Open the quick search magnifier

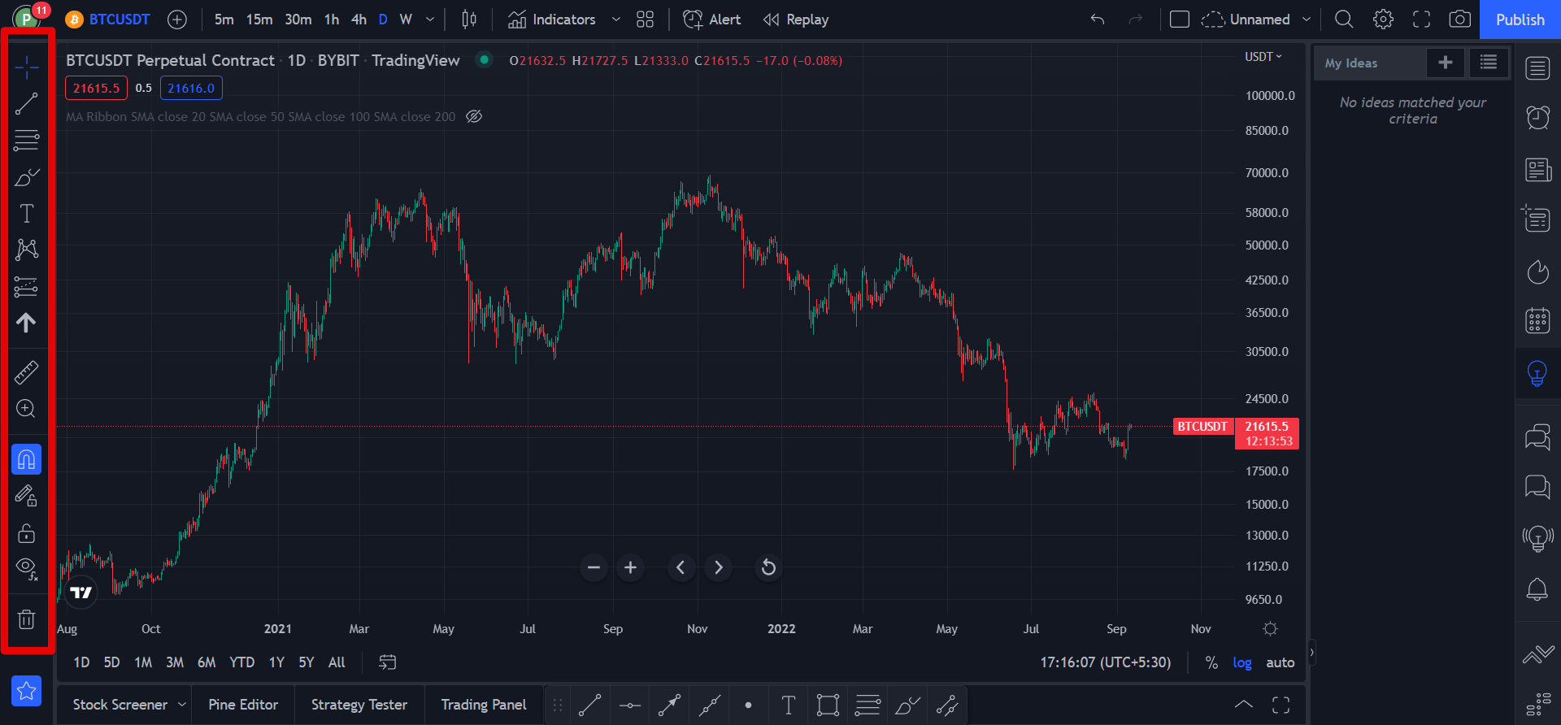(1344, 20)
